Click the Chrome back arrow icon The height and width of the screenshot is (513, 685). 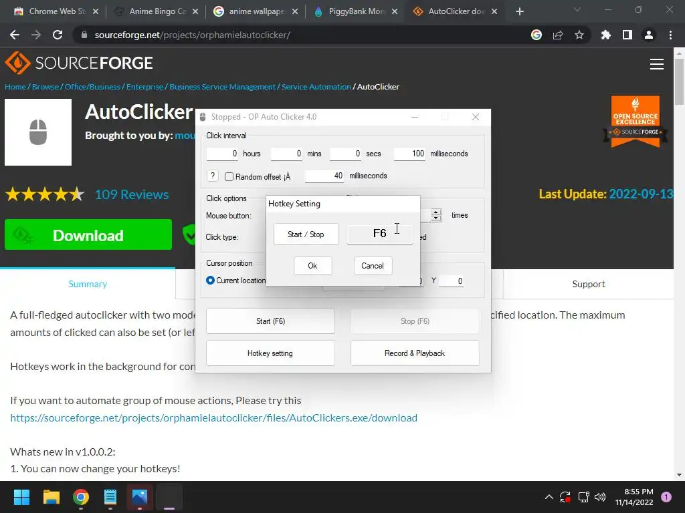(15, 35)
